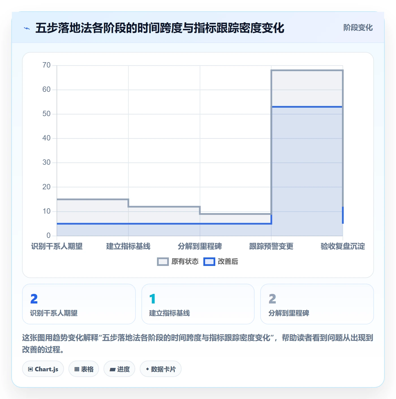The width and height of the screenshot is (396, 399).
Task: Select the 数据卡片 tag
Action: point(161,369)
